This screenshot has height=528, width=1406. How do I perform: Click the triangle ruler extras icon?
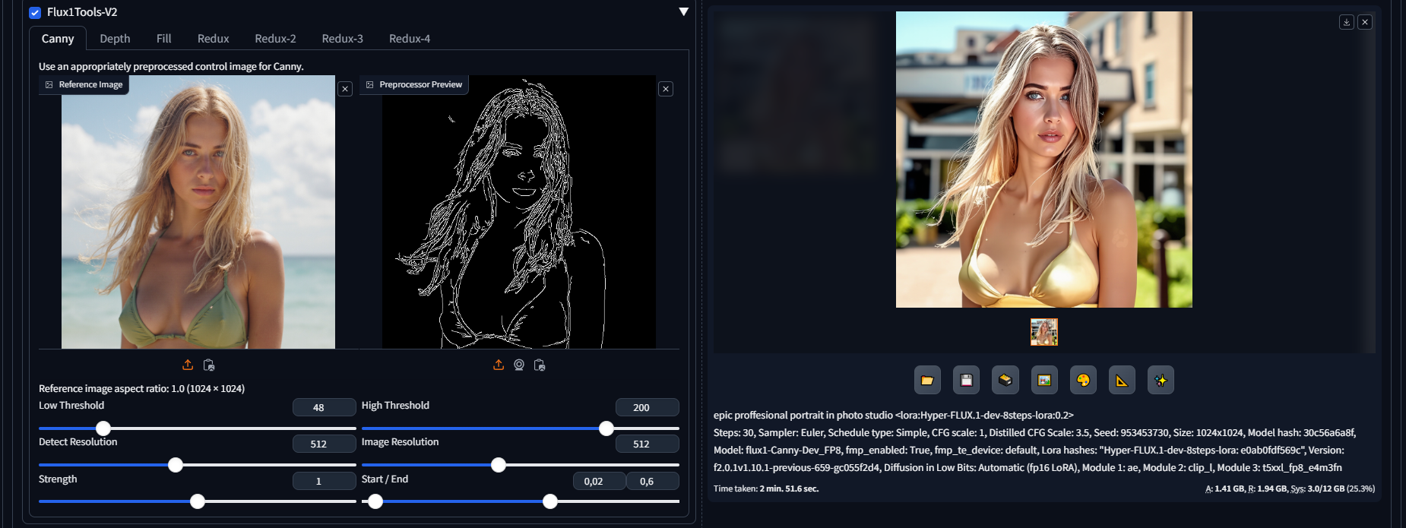point(1122,380)
